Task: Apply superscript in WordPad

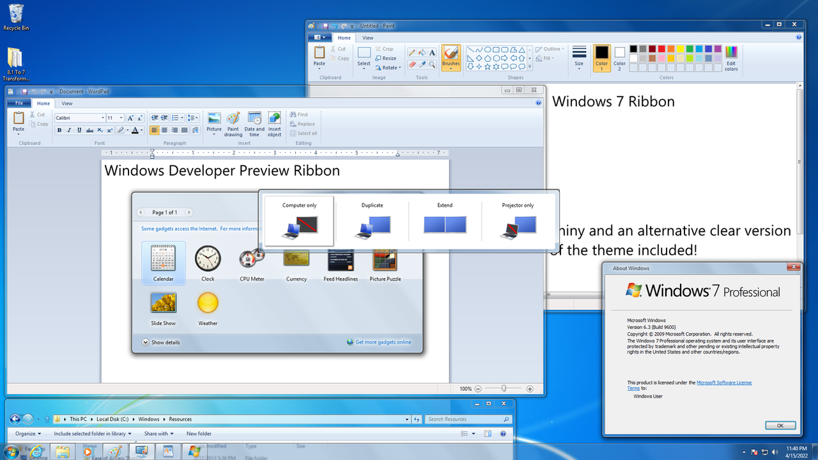Action: (109, 130)
